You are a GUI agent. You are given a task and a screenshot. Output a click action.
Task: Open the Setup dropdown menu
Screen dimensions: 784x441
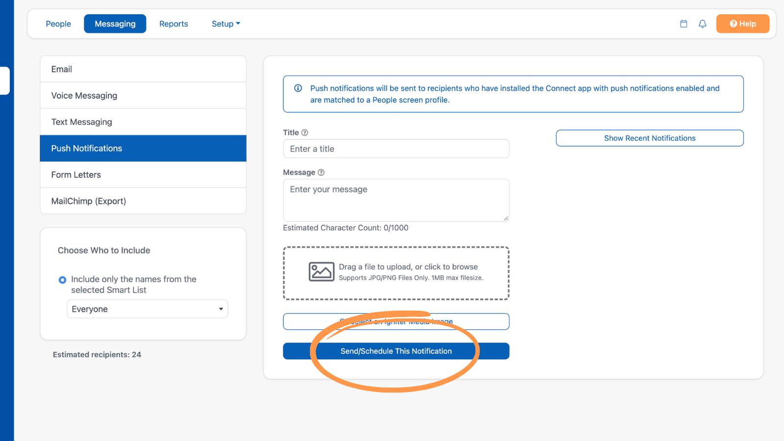coord(226,24)
